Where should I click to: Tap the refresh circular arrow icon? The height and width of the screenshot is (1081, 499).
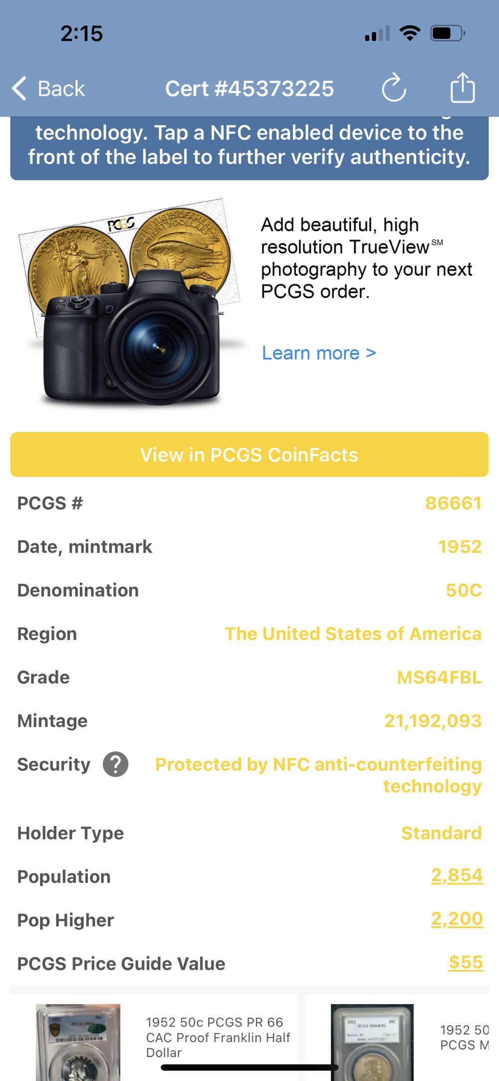point(394,88)
